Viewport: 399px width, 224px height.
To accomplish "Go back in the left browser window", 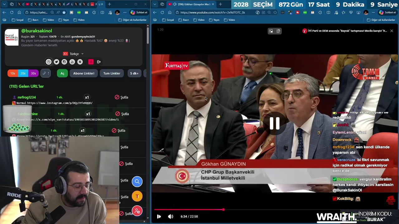I will [4, 12].
